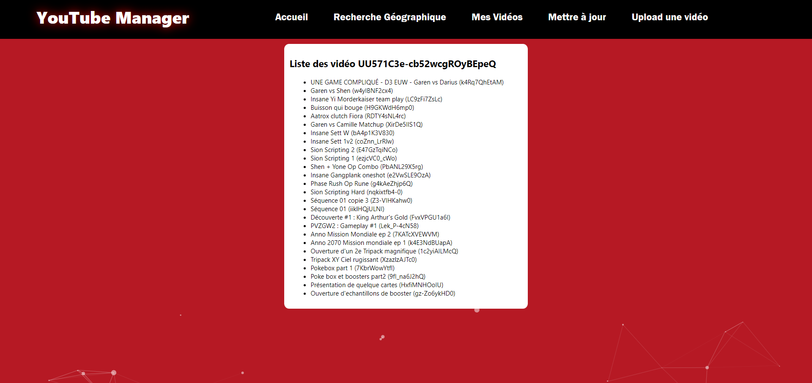This screenshot has width=812, height=383.
Task: Open the Accueil menu item
Action: click(x=291, y=17)
